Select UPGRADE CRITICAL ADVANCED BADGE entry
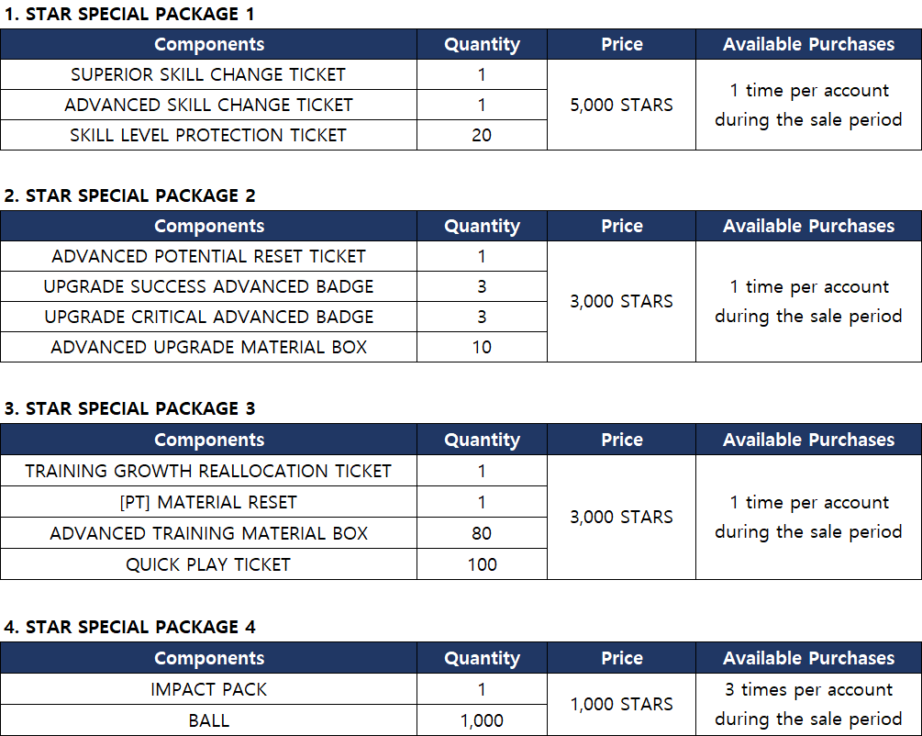922x736 pixels. click(208, 317)
